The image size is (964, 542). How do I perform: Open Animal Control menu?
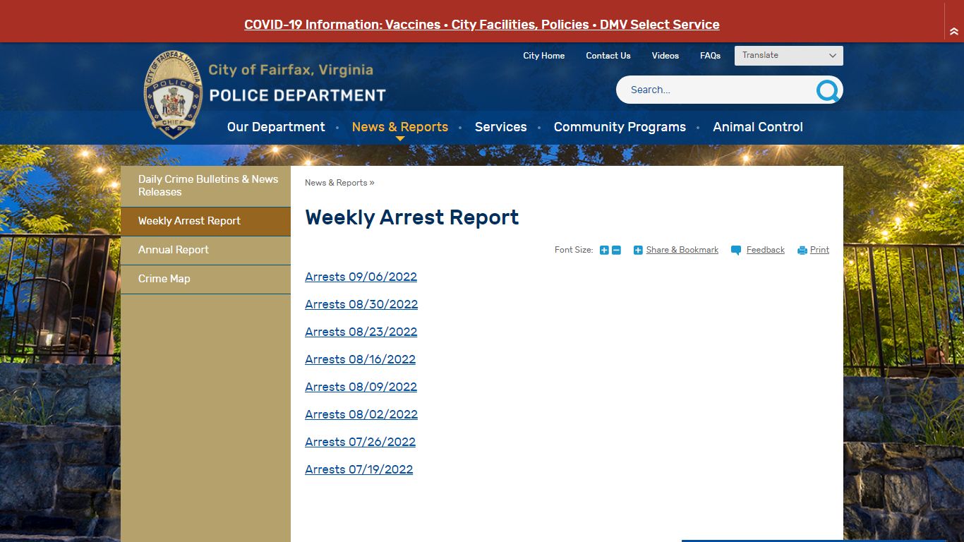(x=758, y=127)
